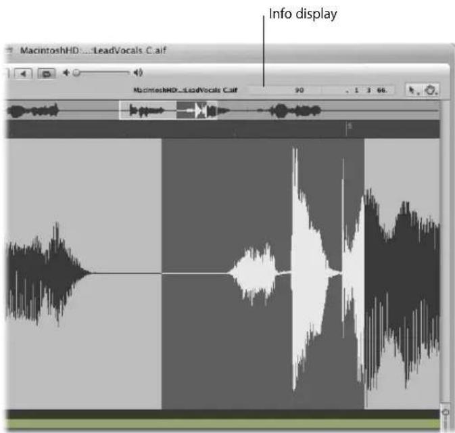
Task: Click inside the dark selected waveform area
Action: [x=262, y=274]
